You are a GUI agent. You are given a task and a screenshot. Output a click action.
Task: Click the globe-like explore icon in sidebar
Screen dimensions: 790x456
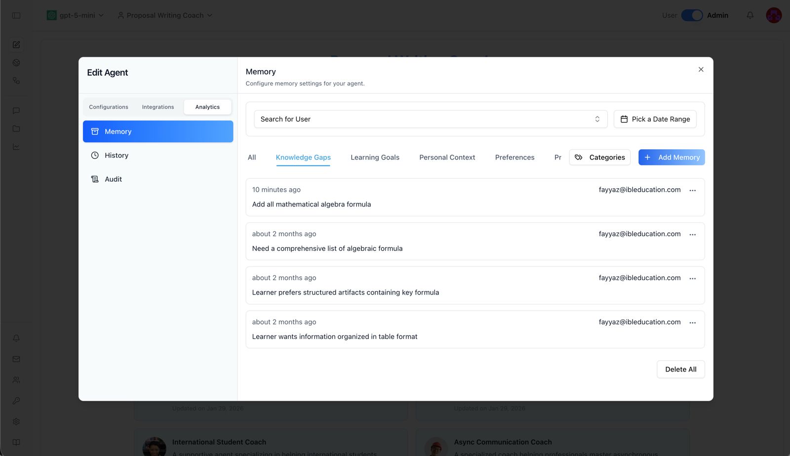coord(16,63)
